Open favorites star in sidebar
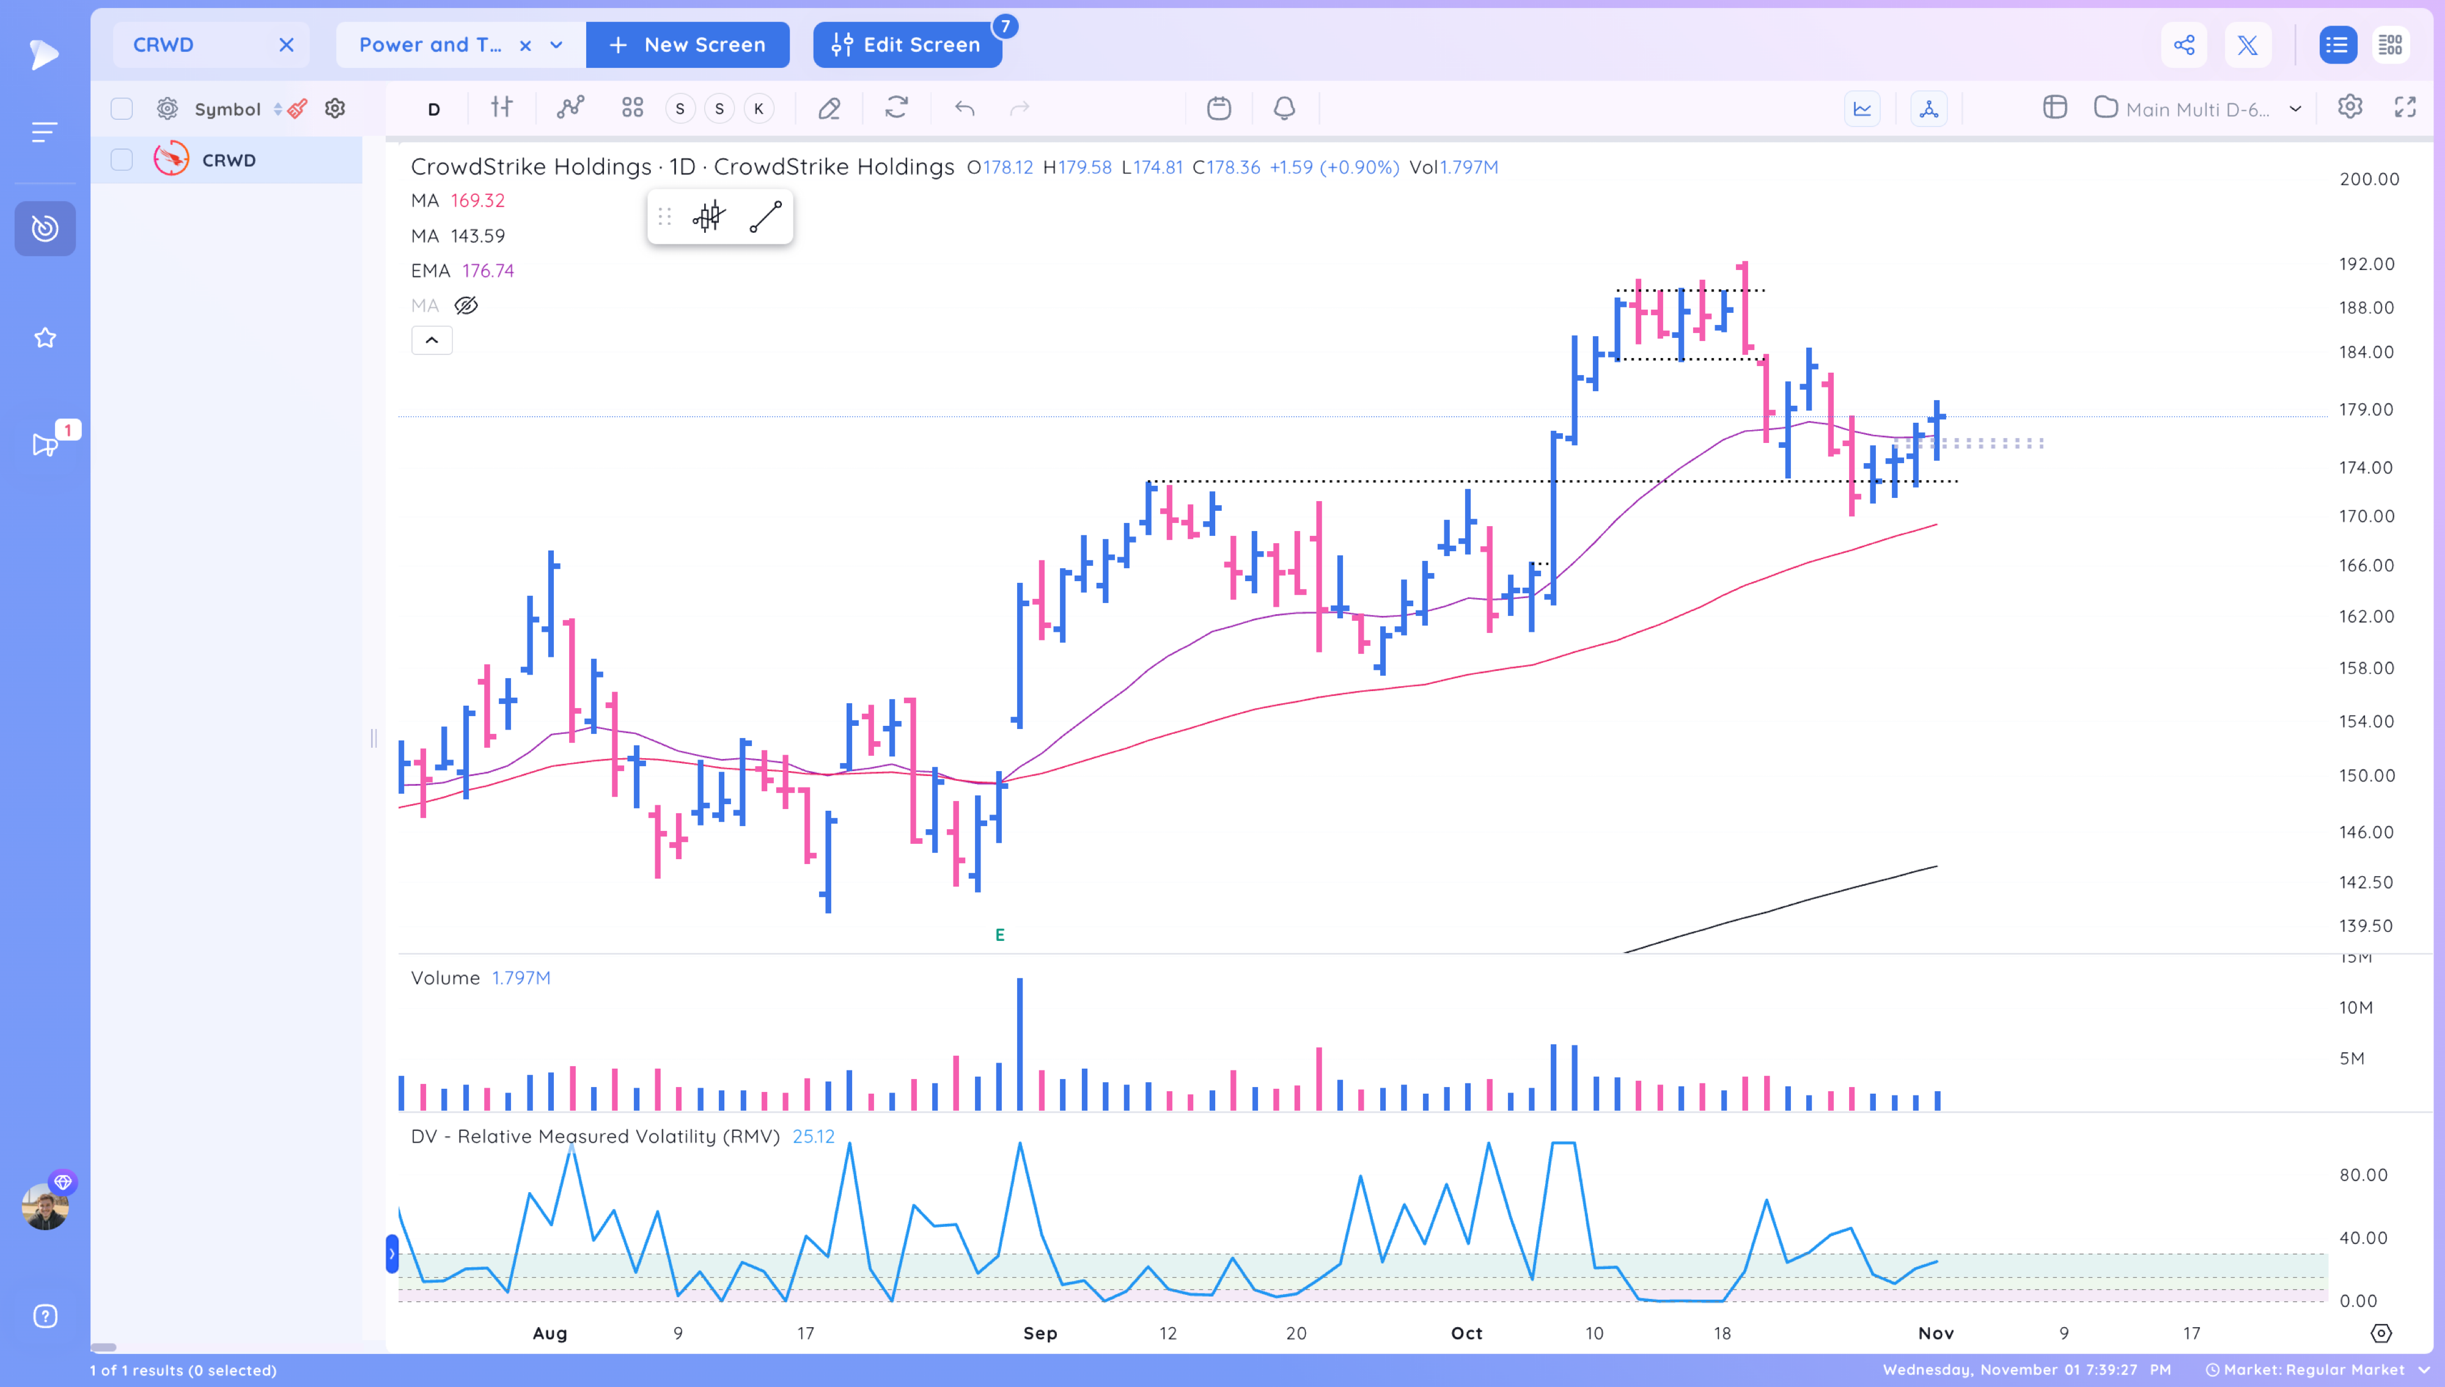2445x1387 pixels. click(x=45, y=337)
